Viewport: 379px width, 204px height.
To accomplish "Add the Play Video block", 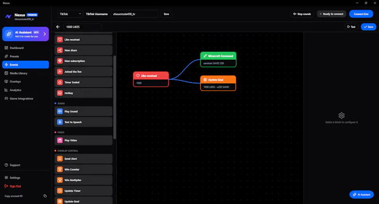I will 83,140.
